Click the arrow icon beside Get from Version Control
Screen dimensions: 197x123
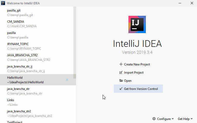coord(121,89)
